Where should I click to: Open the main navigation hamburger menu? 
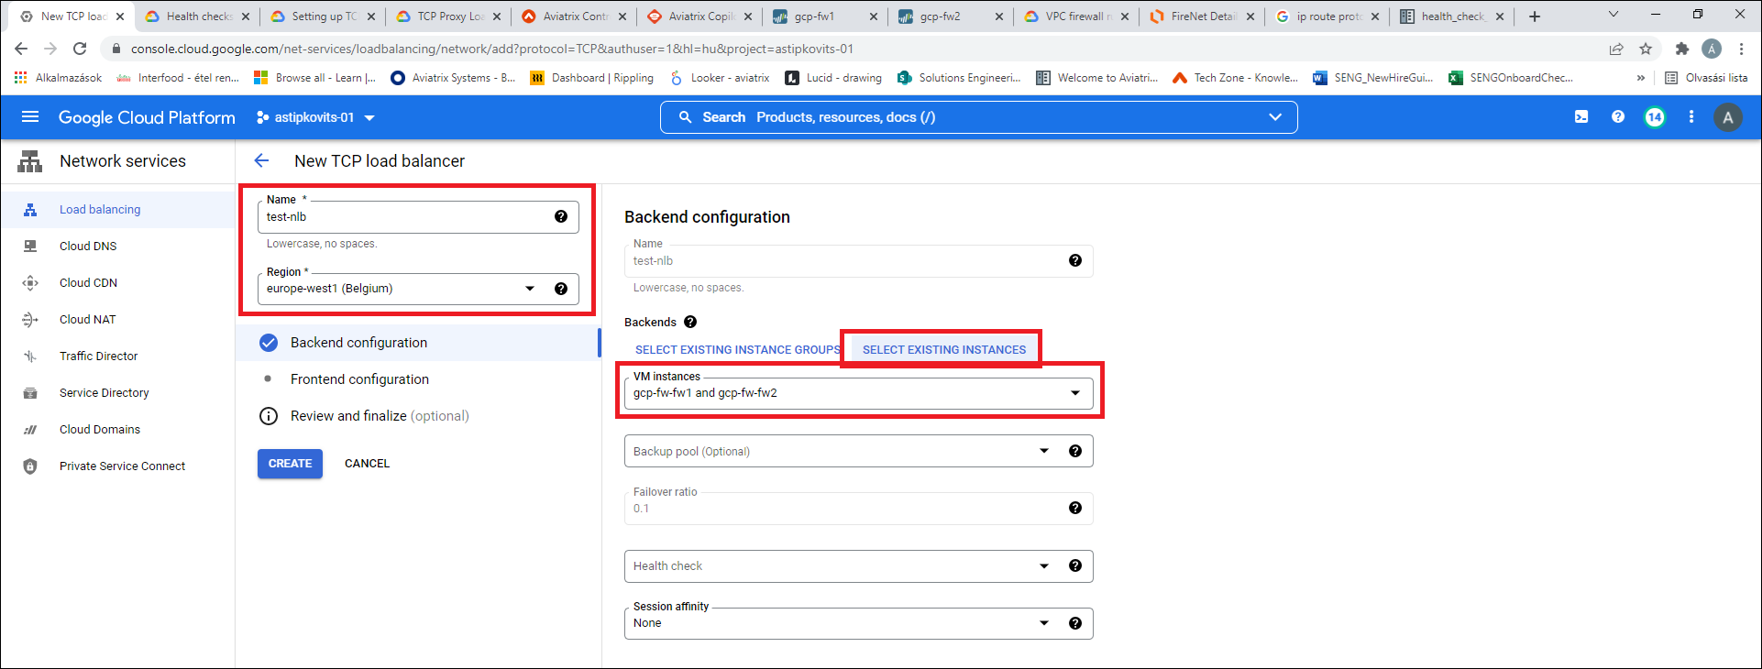pyautogui.click(x=30, y=116)
